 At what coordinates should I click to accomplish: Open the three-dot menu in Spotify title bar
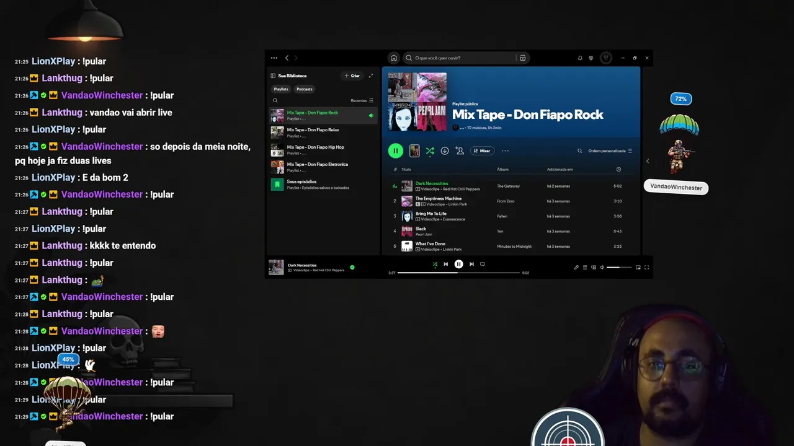[x=274, y=58]
